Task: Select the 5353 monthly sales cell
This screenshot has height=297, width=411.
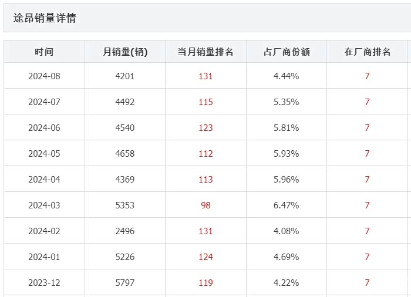Action: tap(125, 205)
